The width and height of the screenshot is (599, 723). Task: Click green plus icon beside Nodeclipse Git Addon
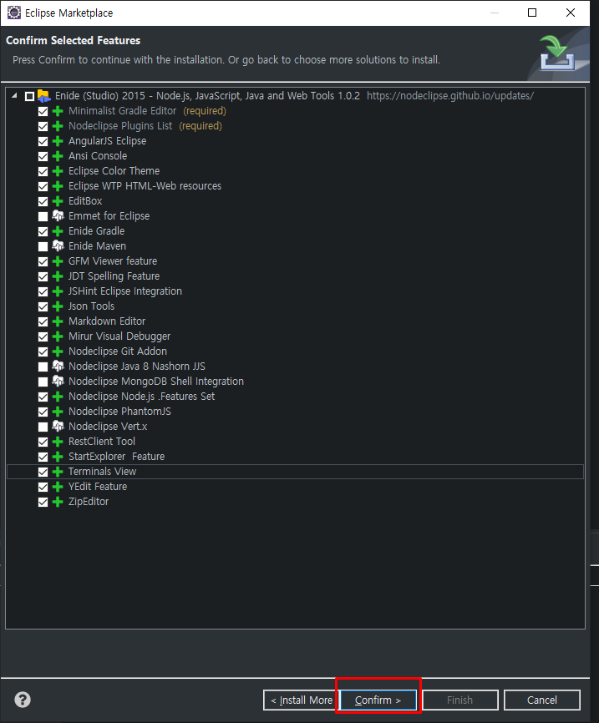click(58, 351)
